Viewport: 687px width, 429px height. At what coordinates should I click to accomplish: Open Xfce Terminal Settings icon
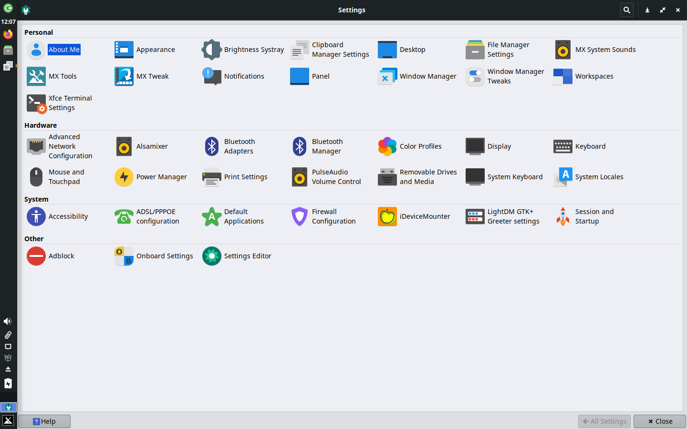click(x=36, y=103)
